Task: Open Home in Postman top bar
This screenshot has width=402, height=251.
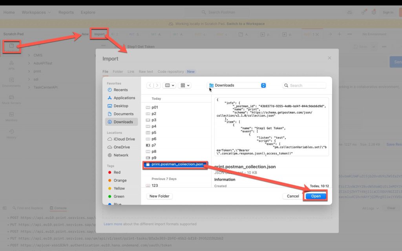Action: (9, 12)
